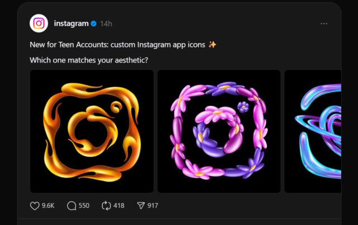Click the Instagram profile avatar logo
Viewport: 358px width, 225px height.
(39, 23)
